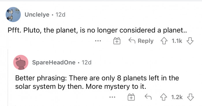
Task: Upvote SpareHeadOne's reply
Action: click(164, 97)
